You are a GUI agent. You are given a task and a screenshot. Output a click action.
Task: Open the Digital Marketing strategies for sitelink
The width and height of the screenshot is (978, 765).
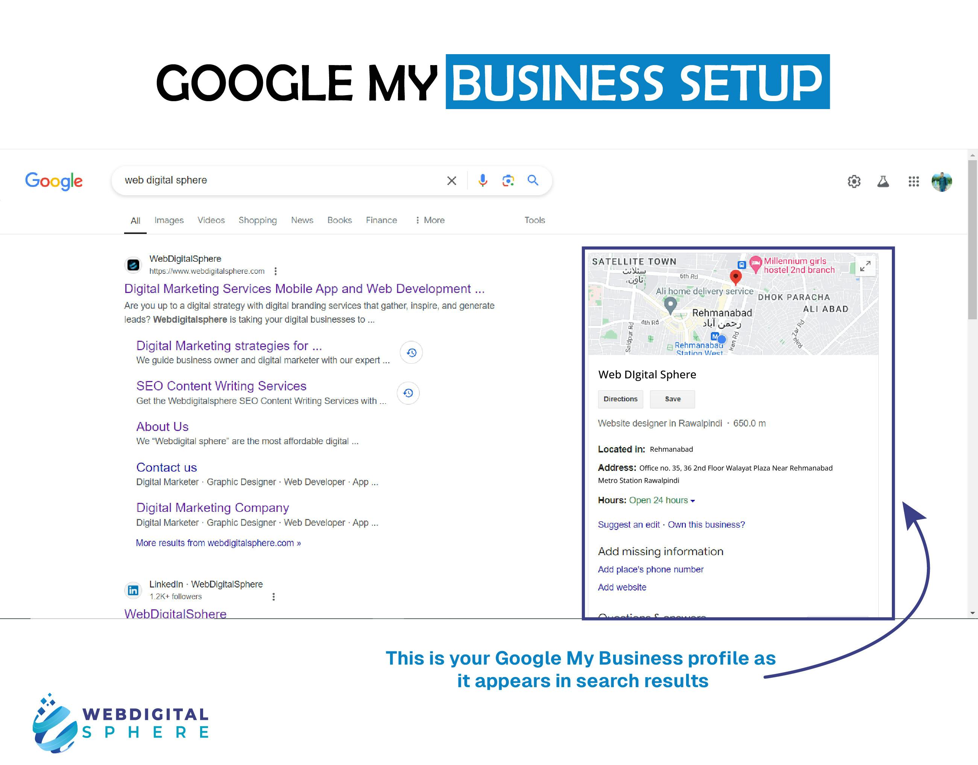coord(229,346)
